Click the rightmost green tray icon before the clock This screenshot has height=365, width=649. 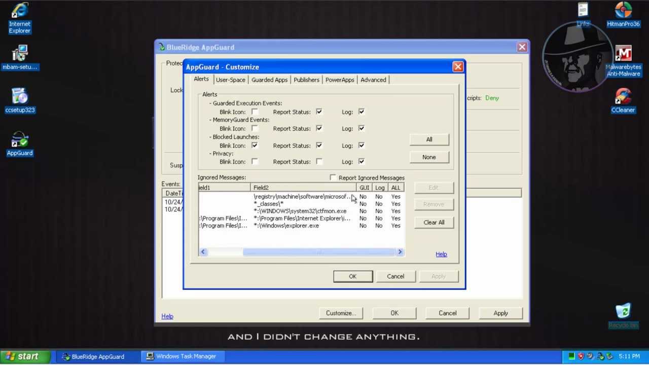609,356
